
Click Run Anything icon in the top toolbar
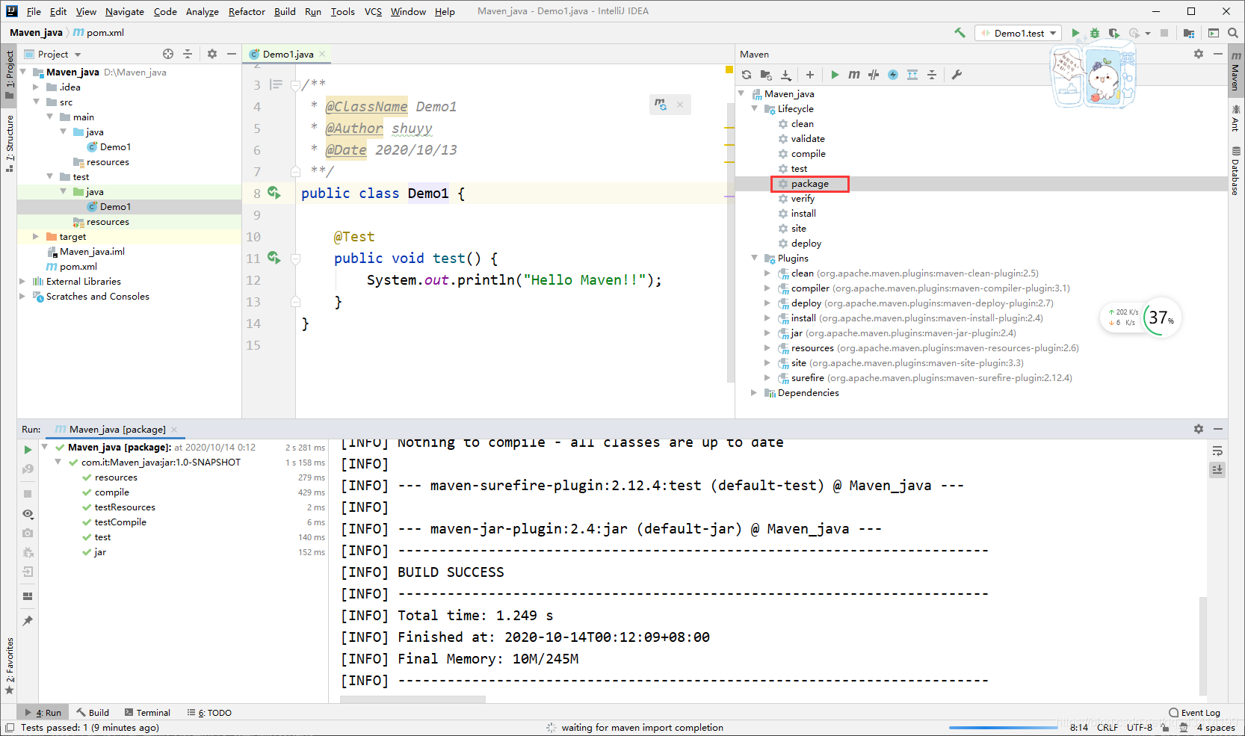(x=1214, y=33)
